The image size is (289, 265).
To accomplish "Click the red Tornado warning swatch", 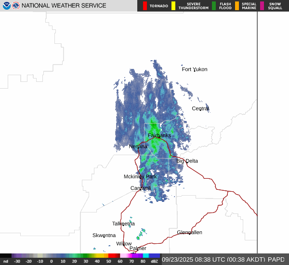I will [x=145, y=6].
